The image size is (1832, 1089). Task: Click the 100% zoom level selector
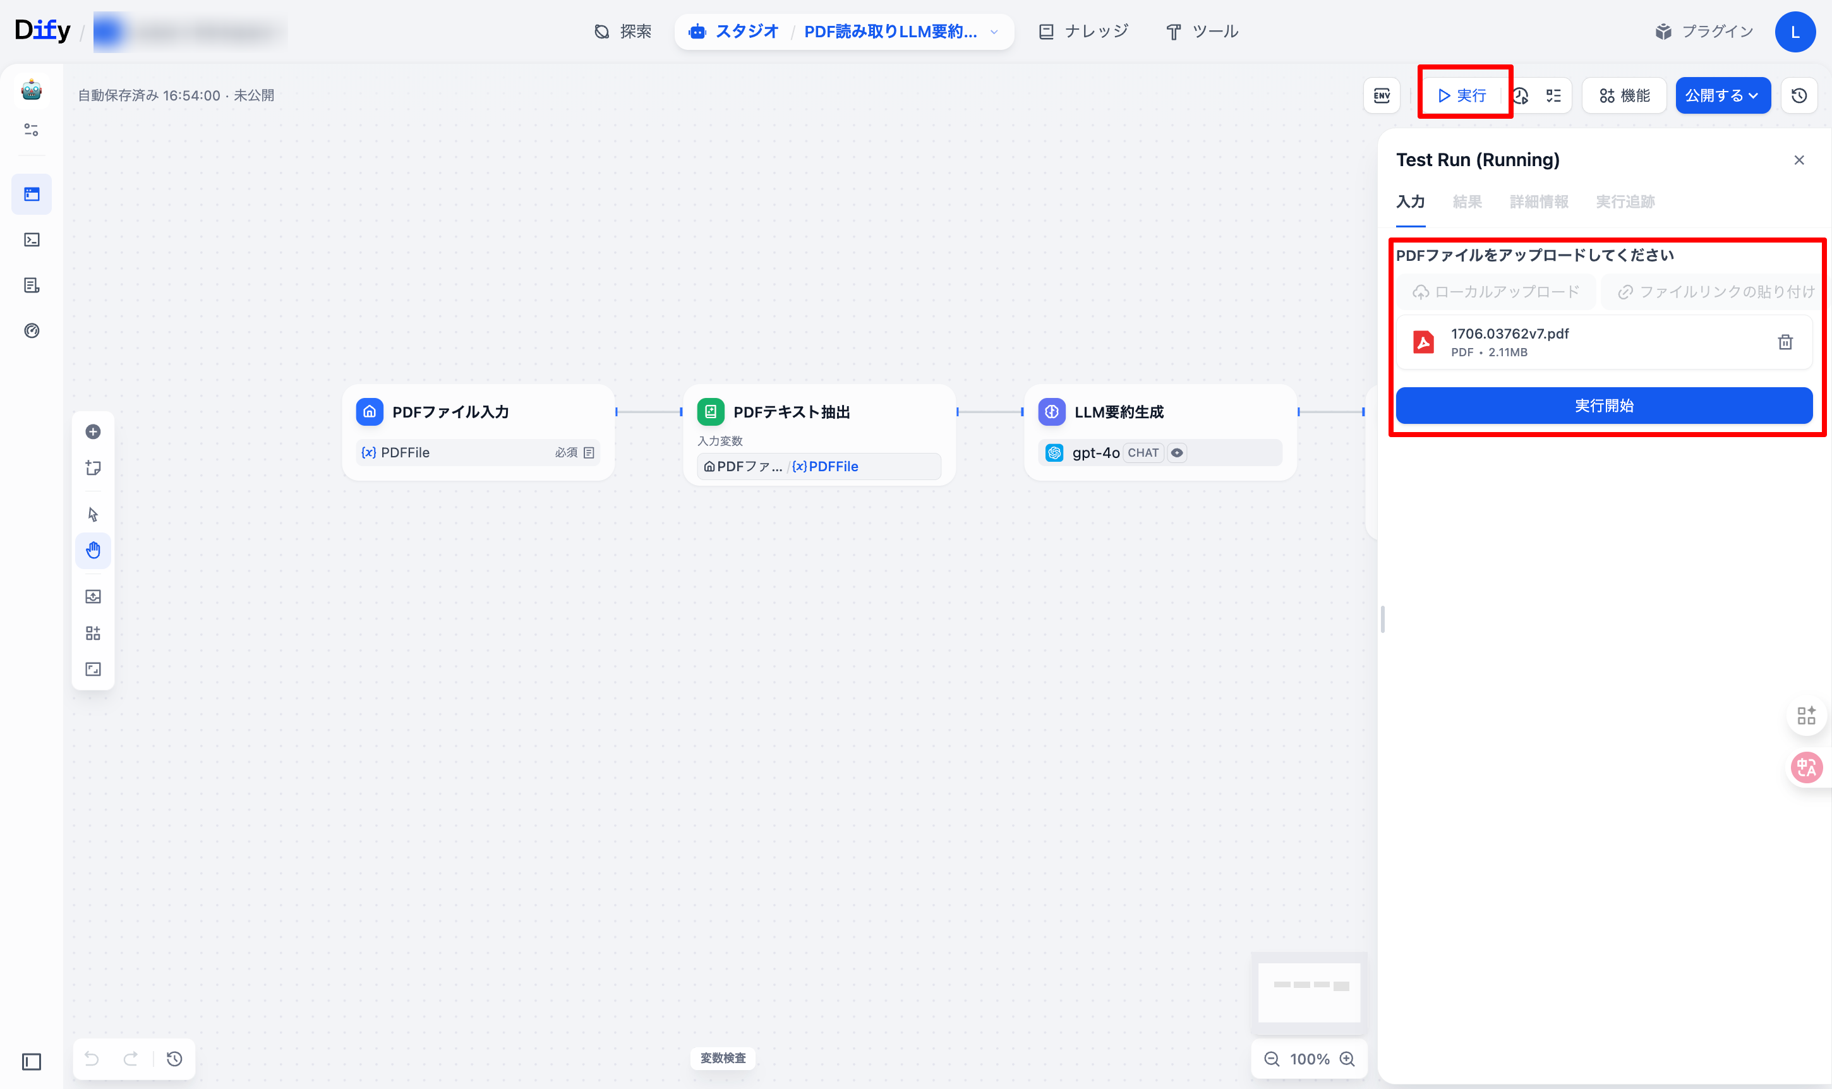click(1309, 1058)
